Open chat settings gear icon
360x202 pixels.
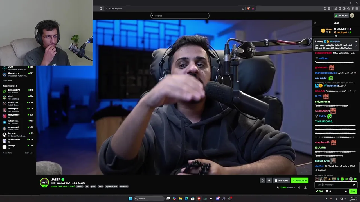pos(346,191)
